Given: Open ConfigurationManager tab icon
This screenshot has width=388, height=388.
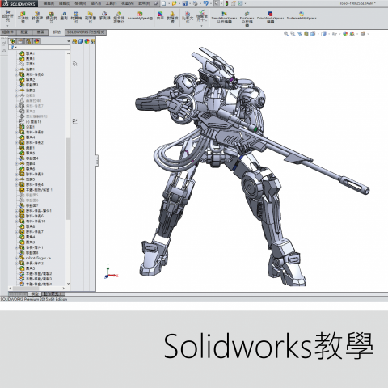Looking at the screenshot, I should coord(28,41).
